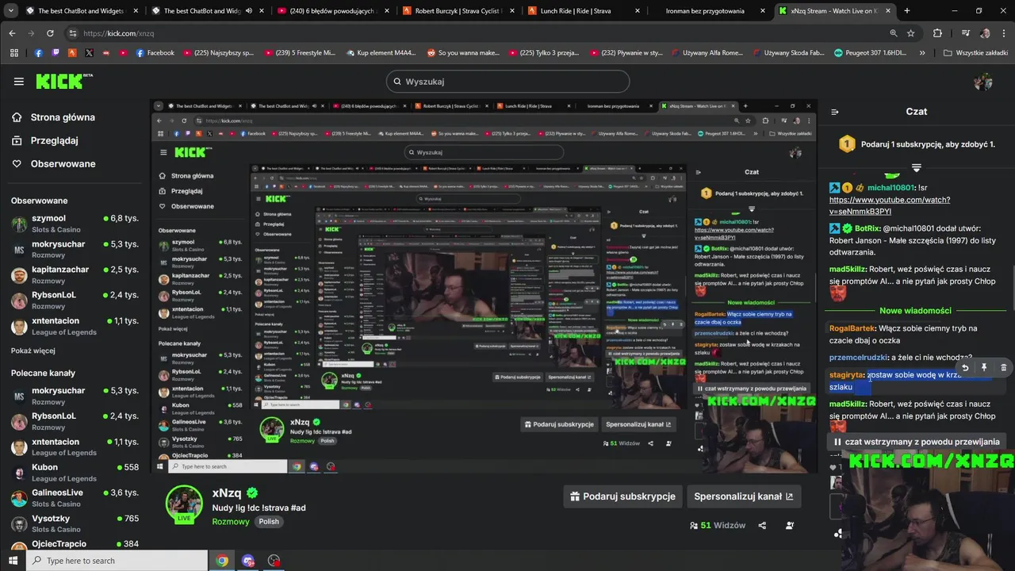
Task: Focus the 'Wyszukaj' search field
Action: [507, 81]
